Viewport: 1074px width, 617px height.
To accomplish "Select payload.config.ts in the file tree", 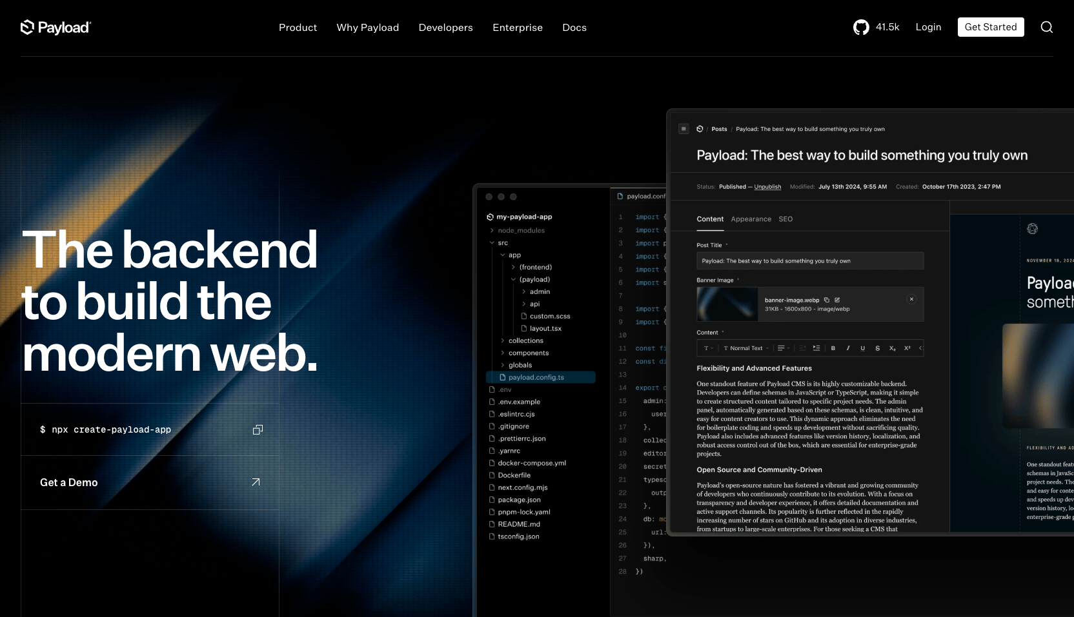I will (x=536, y=377).
